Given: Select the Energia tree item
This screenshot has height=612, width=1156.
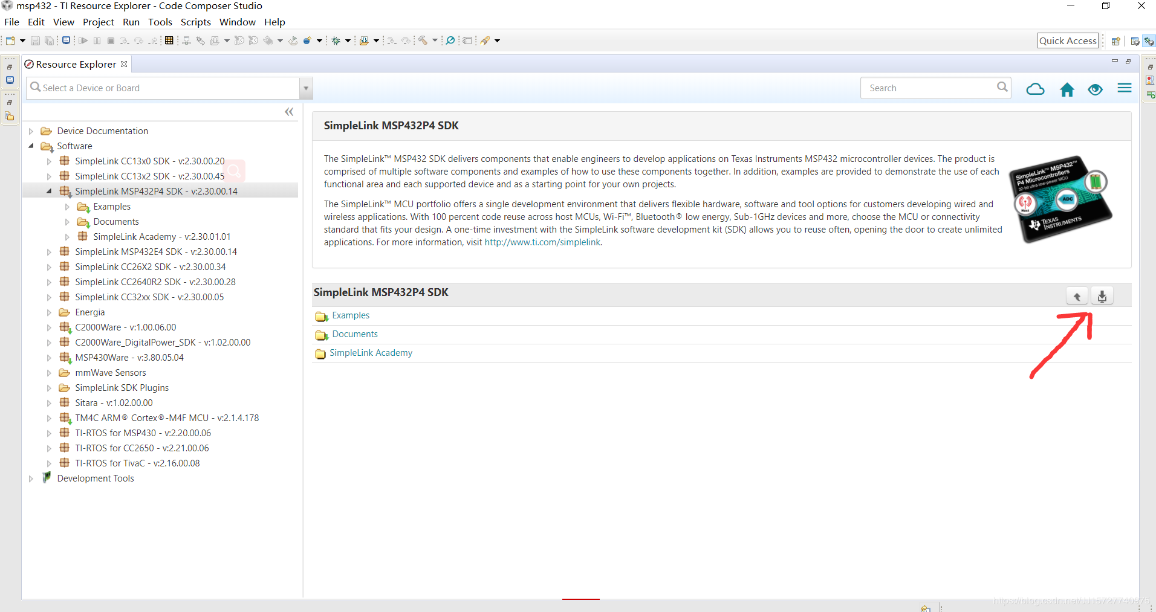Looking at the screenshot, I should tap(90, 312).
